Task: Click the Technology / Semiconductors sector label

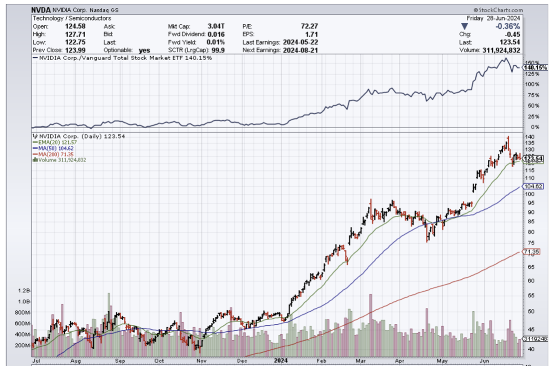Action: point(72,18)
